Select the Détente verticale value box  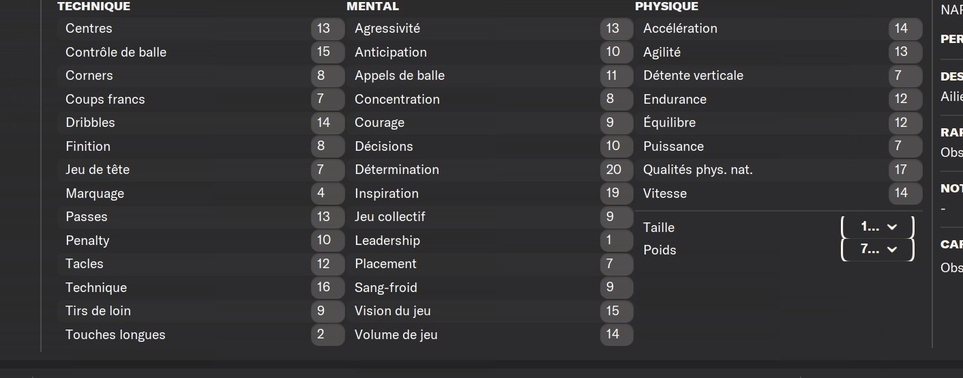pos(905,76)
